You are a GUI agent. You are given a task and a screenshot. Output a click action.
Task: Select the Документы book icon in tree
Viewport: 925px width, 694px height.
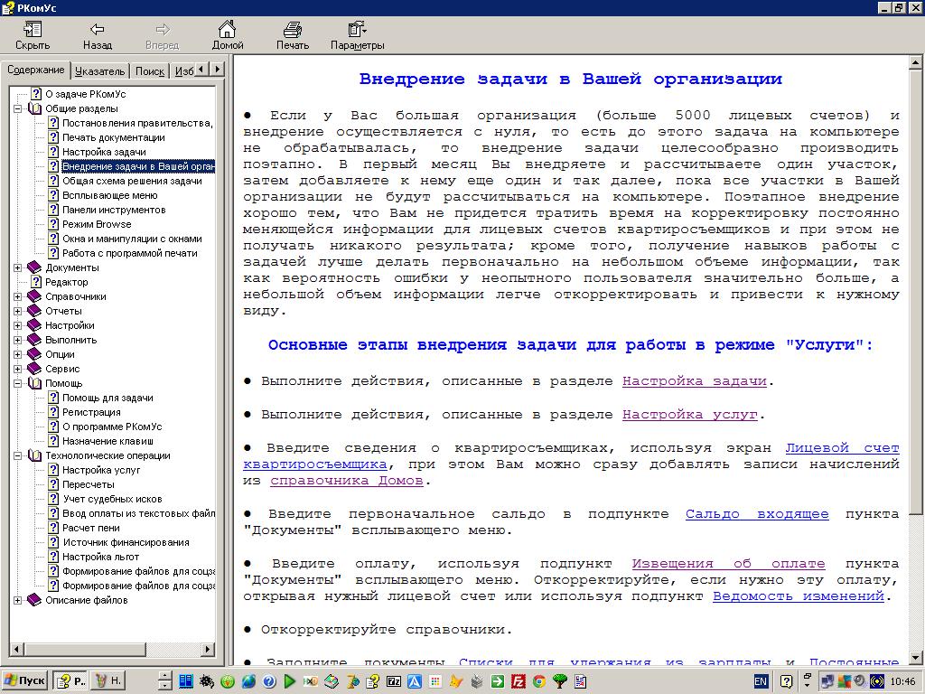pos(34,267)
